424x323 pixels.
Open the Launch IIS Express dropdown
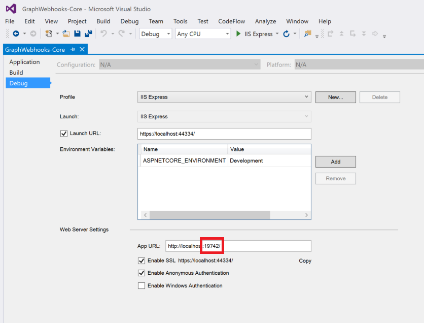[x=224, y=116]
